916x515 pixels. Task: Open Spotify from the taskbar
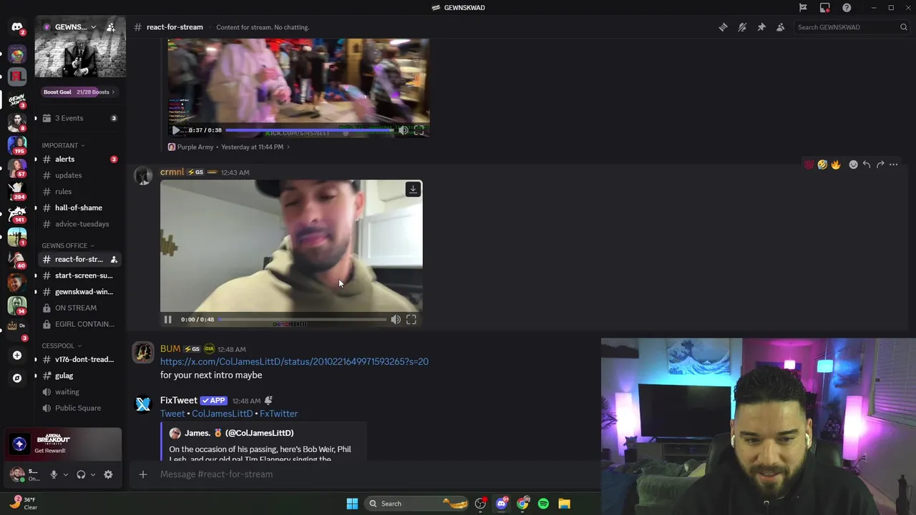pyautogui.click(x=543, y=504)
